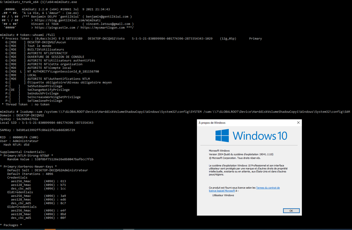Click the 'lsadump::sam' command text
The width and height of the screenshot is (352, 230).
click(x=38, y=112)
